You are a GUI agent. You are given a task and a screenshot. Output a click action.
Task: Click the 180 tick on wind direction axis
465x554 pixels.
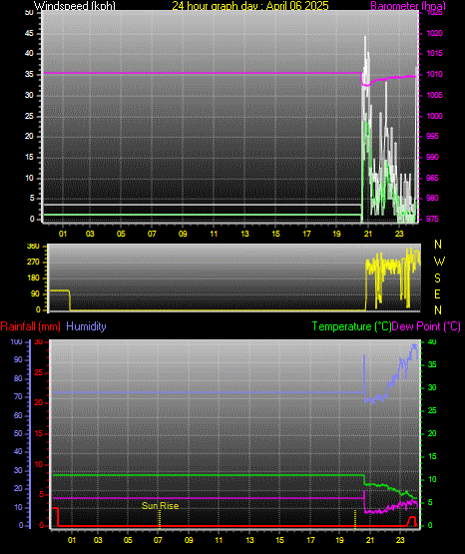pos(33,278)
